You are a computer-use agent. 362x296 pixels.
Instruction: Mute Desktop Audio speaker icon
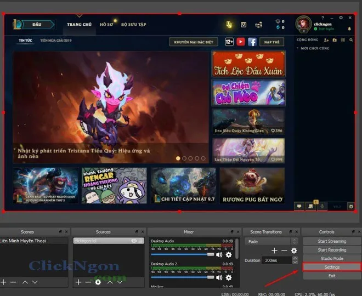coord(219,255)
